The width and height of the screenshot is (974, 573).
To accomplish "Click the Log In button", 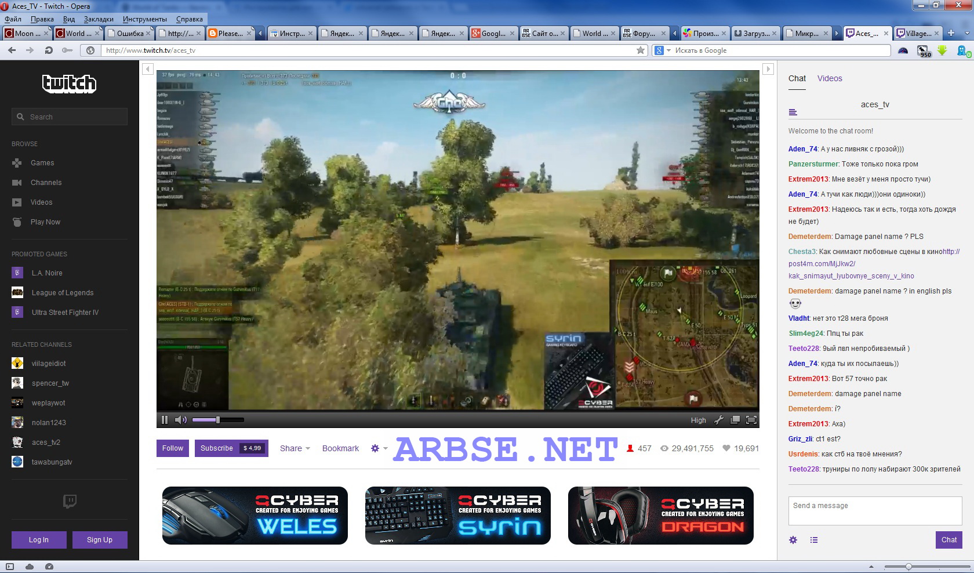I will pyautogui.click(x=39, y=540).
